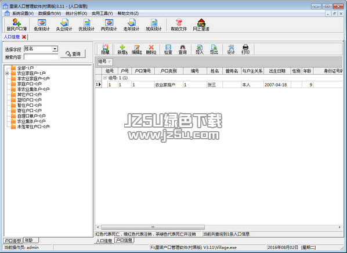347x253 pixels.
Task: Open 优抚统计 statistics icon
Action: click(x=86, y=25)
